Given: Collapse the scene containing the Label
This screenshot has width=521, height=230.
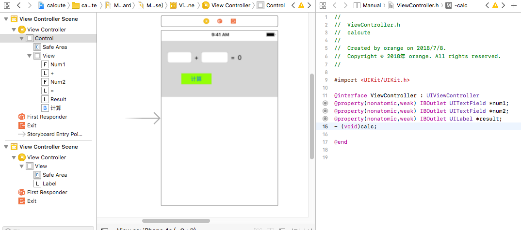Looking at the screenshot, I should pos(6,147).
